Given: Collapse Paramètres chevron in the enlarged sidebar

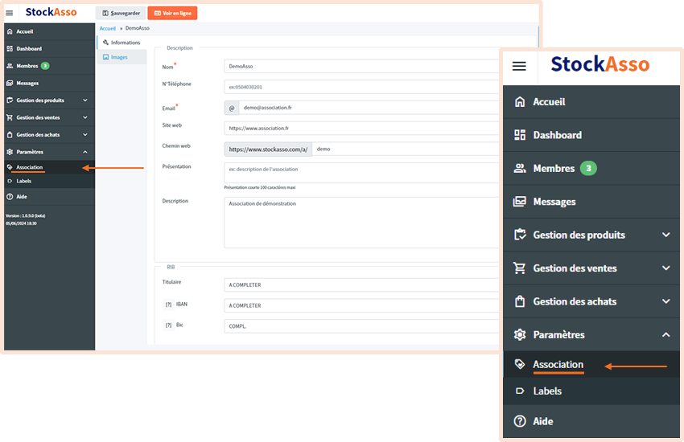Looking at the screenshot, I should point(665,334).
